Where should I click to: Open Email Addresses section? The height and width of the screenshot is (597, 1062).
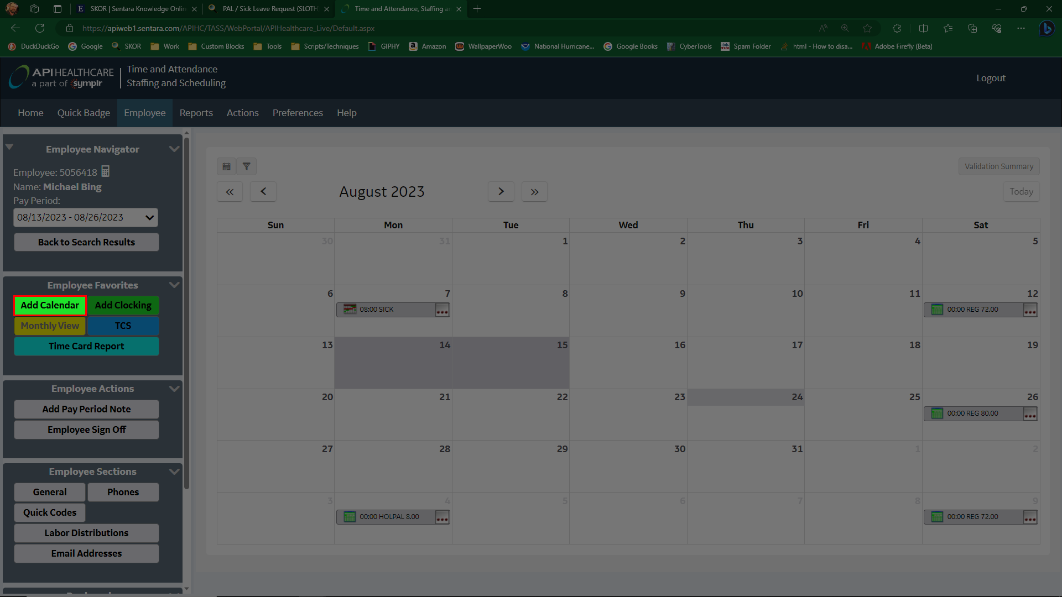pyautogui.click(x=86, y=554)
